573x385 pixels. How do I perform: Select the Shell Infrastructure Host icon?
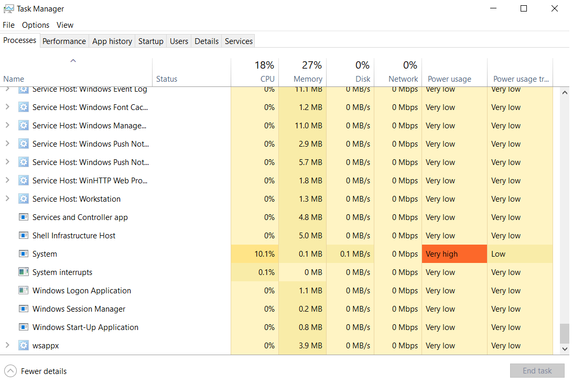[24, 235]
